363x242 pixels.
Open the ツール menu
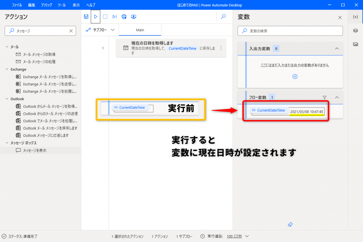[62, 5]
